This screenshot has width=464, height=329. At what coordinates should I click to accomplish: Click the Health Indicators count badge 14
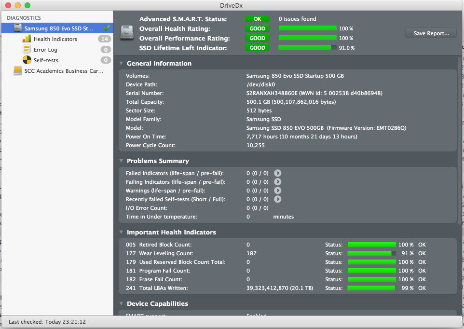(x=105, y=39)
